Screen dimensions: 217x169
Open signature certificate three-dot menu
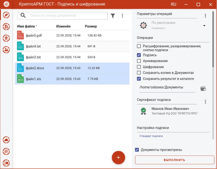205,102
